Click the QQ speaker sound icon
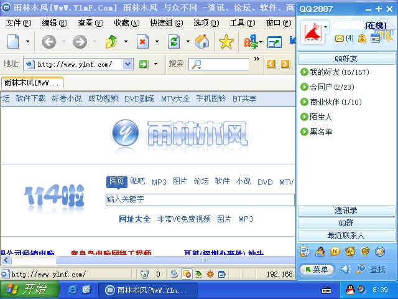This screenshot has width=398, height=299. pos(346,269)
